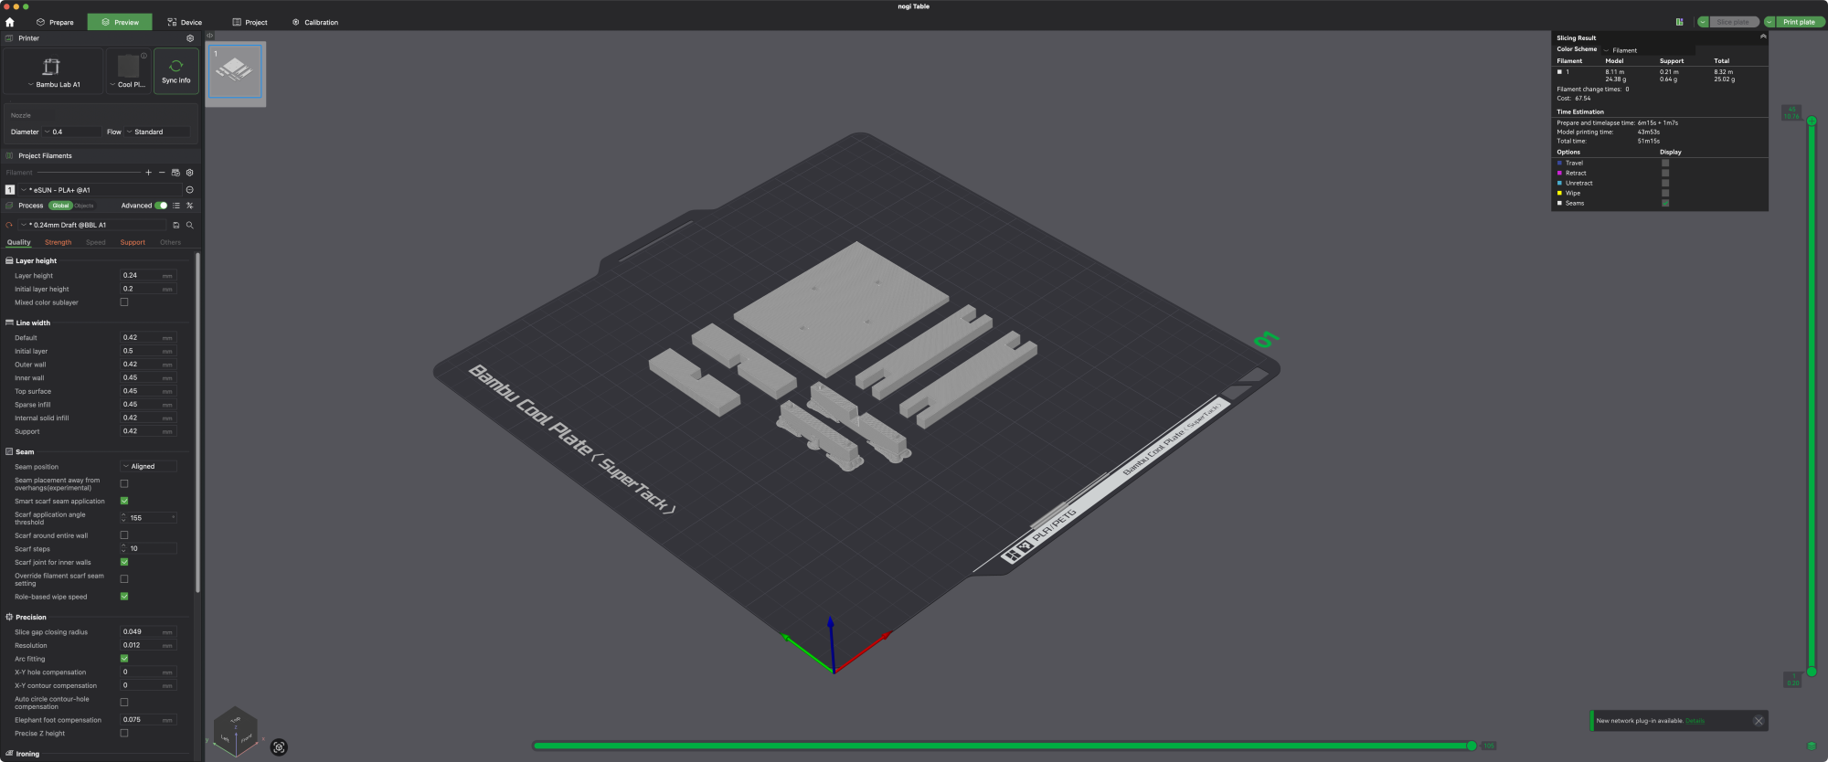Open the Print plate dropdown arrow
The height and width of the screenshot is (762, 1828).
1770,22
